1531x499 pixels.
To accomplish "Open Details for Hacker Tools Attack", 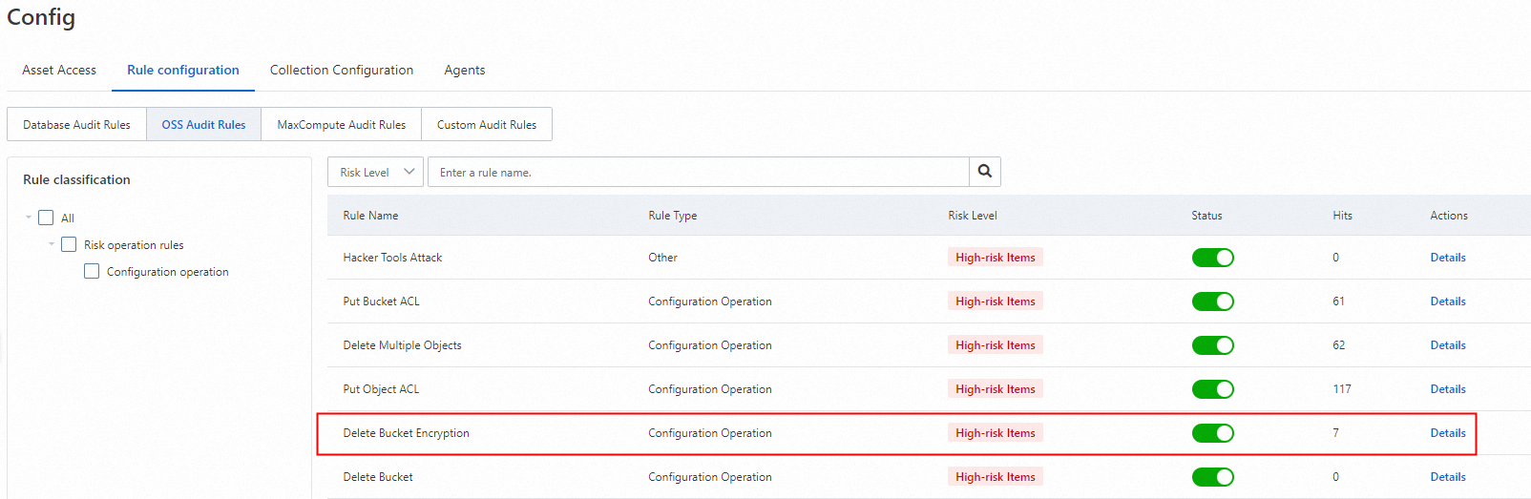I will tap(1448, 258).
